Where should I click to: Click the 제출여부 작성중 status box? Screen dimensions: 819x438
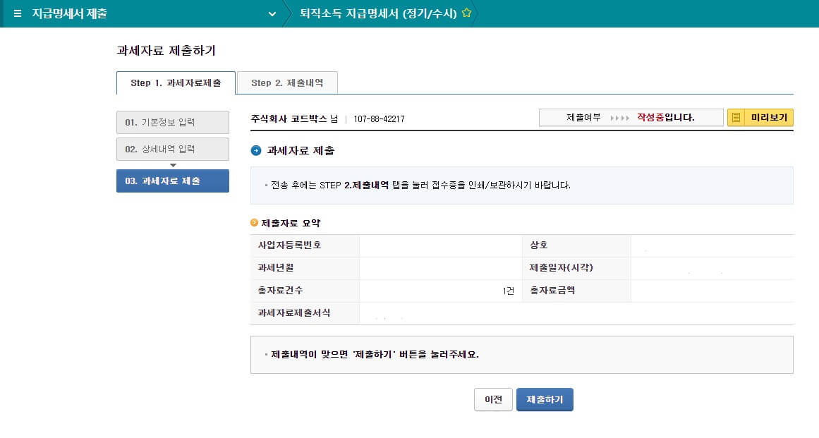[x=631, y=118]
